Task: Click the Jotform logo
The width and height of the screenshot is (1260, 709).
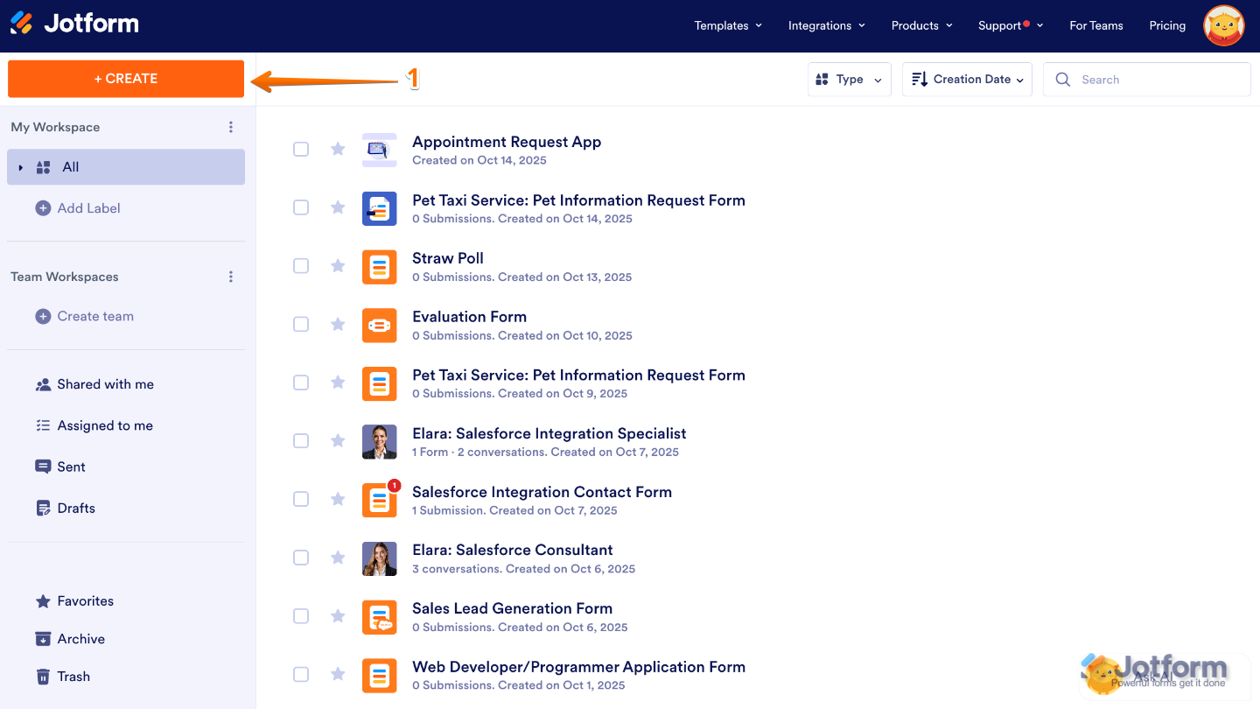Action: 73,25
